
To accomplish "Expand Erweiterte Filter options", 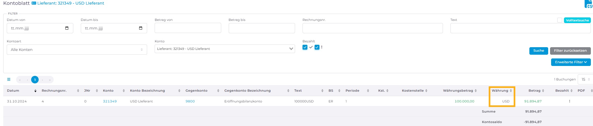I will pos(571,62).
